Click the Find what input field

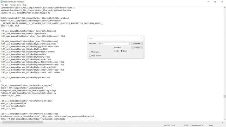(x=114, y=43)
